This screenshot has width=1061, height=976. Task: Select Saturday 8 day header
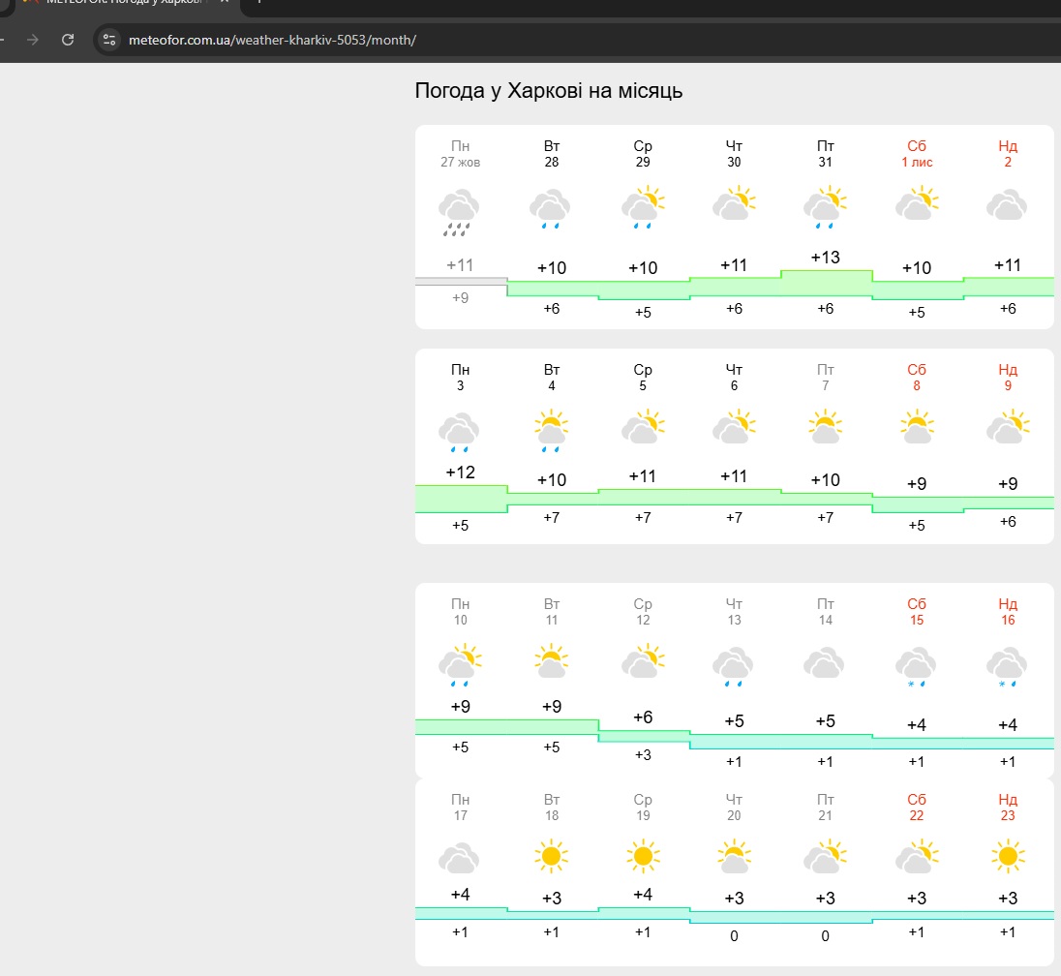(916, 377)
